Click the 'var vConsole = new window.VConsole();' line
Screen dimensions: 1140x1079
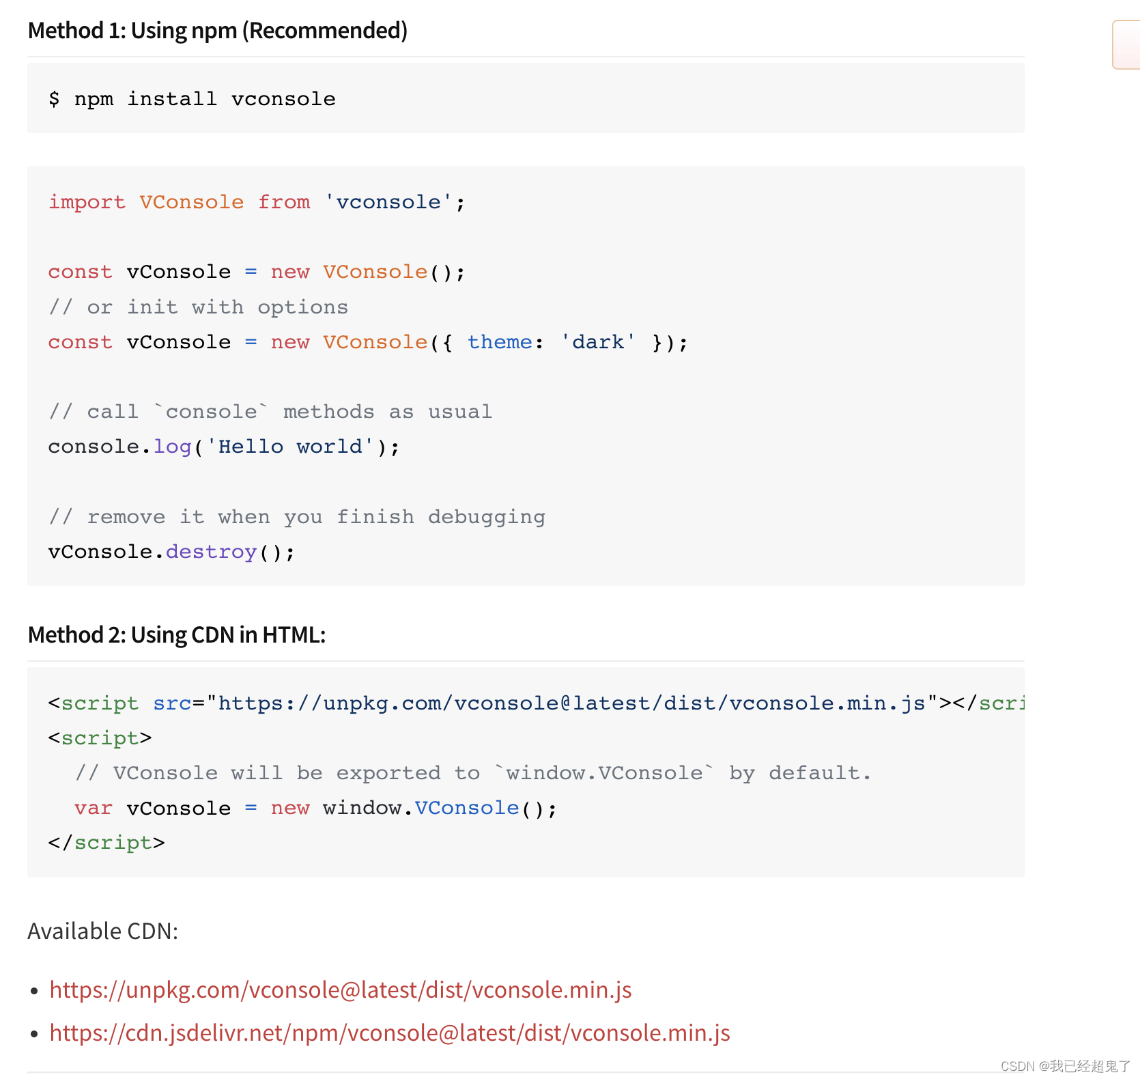point(316,809)
